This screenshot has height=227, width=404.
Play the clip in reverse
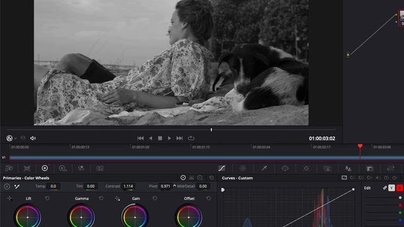tap(151, 138)
